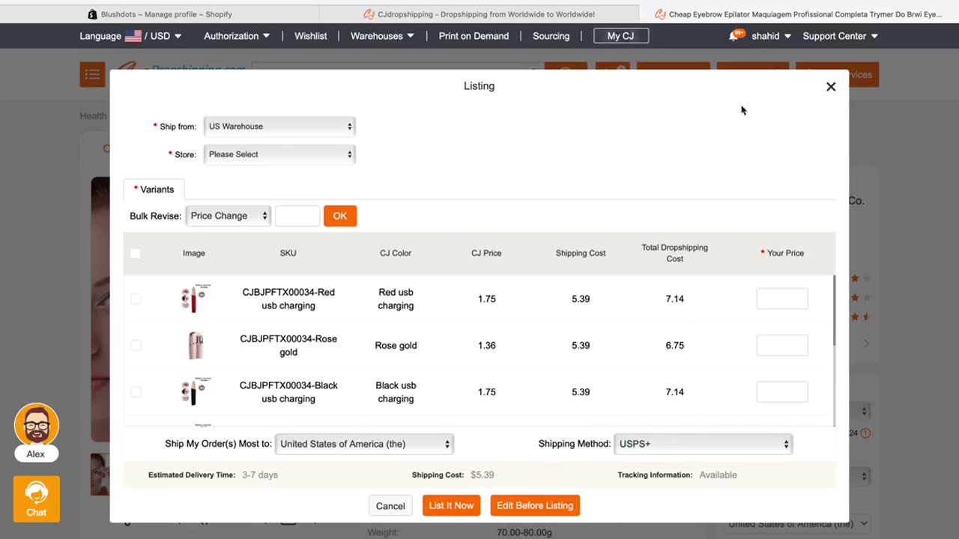The height and width of the screenshot is (539, 959).
Task: Switch to the Cheap Eyebrow Epilator browser tab
Action: (x=799, y=14)
